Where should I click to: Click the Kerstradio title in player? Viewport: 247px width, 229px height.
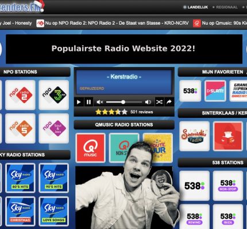point(124,77)
